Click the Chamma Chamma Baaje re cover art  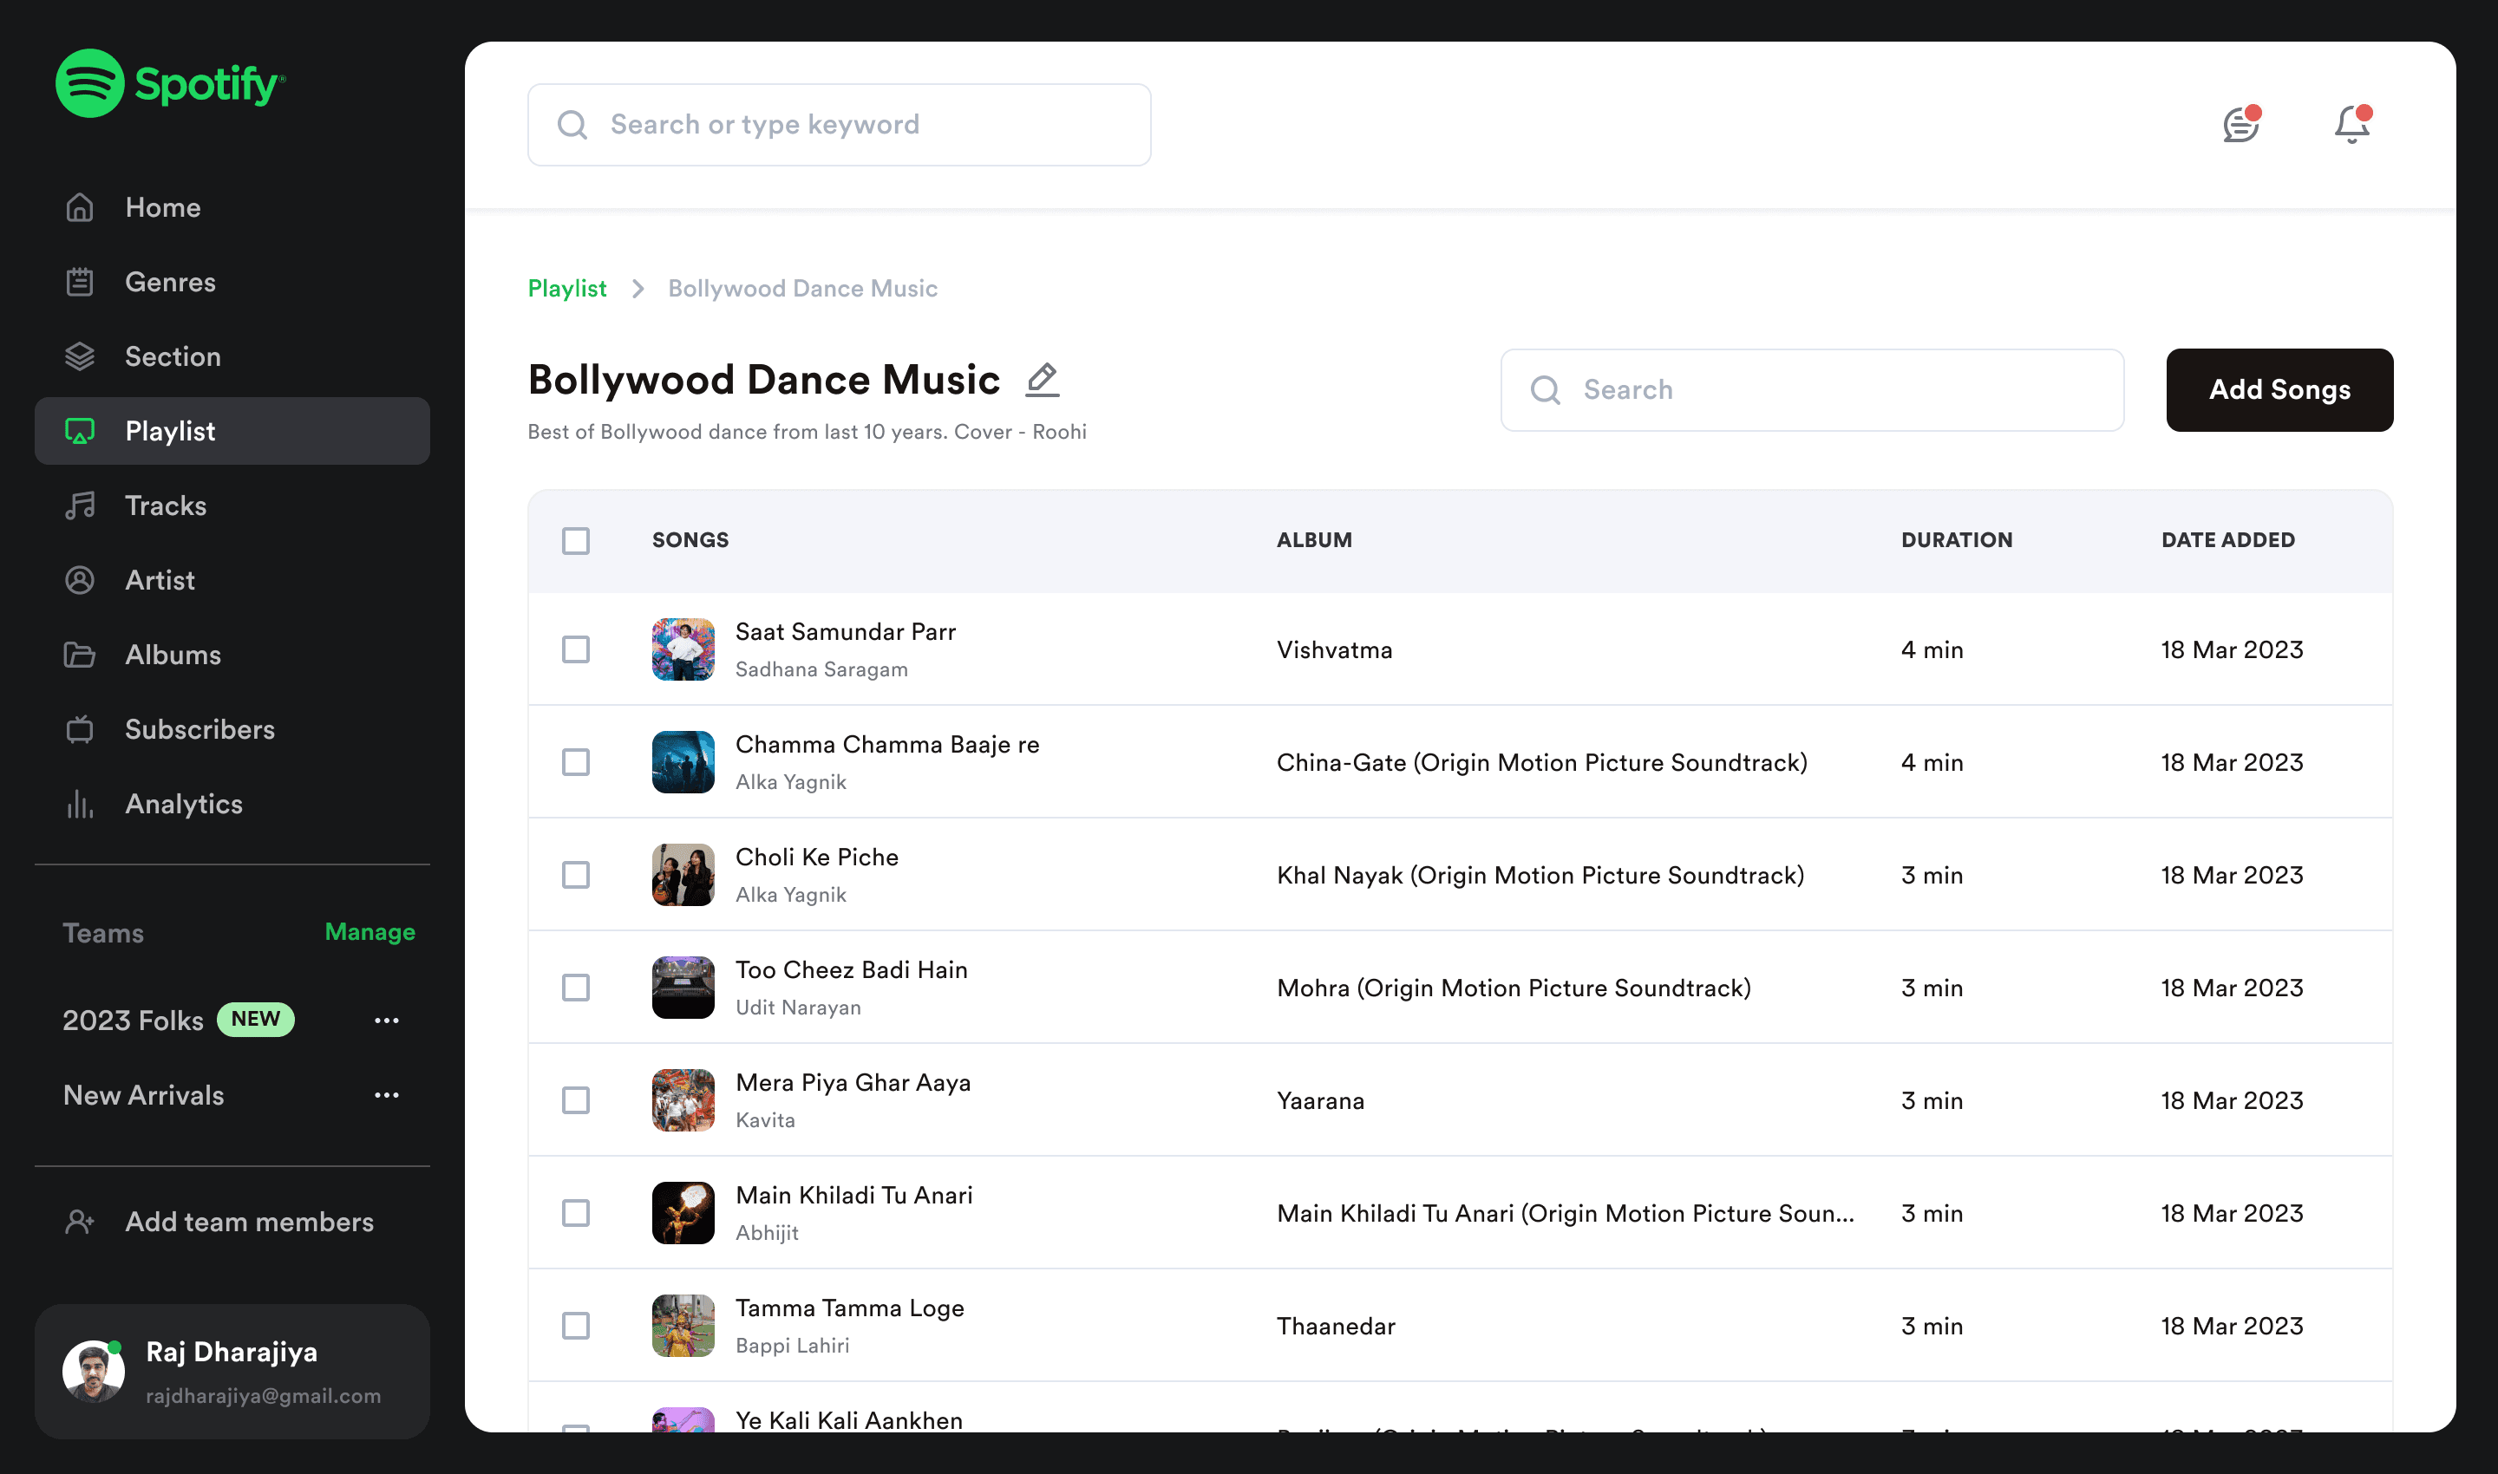683,762
